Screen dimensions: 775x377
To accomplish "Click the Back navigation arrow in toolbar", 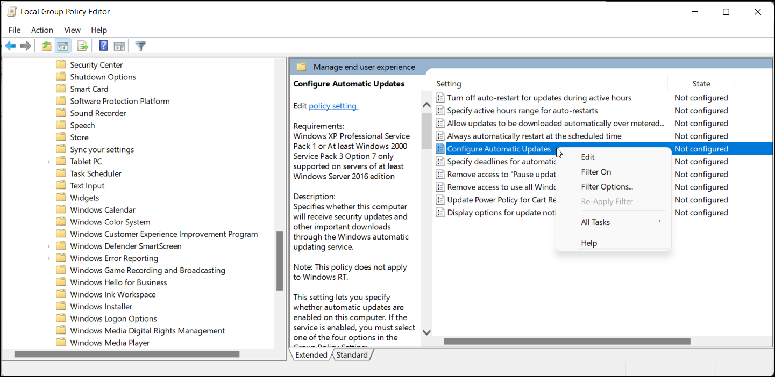I will pyautogui.click(x=10, y=46).
